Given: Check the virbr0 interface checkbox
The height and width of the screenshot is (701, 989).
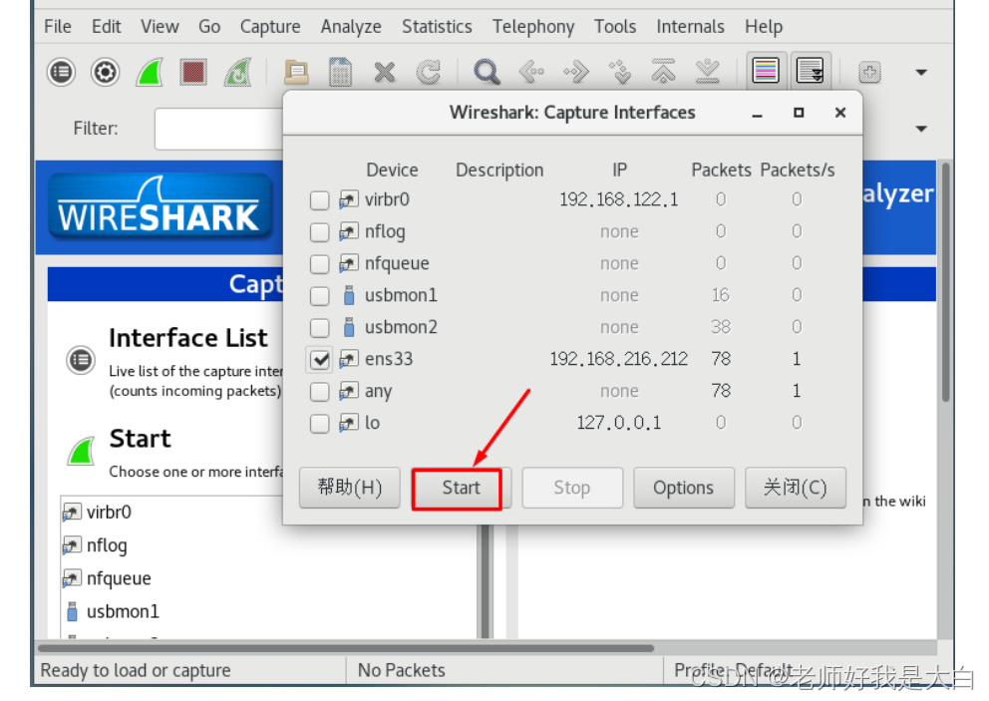Looking at the screenshot, I should point(319,200).
